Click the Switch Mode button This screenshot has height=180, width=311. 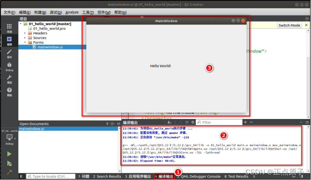pos(289,25)
